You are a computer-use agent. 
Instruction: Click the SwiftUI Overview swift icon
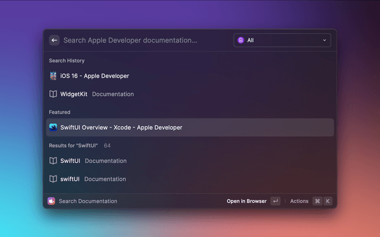point(53,127)
